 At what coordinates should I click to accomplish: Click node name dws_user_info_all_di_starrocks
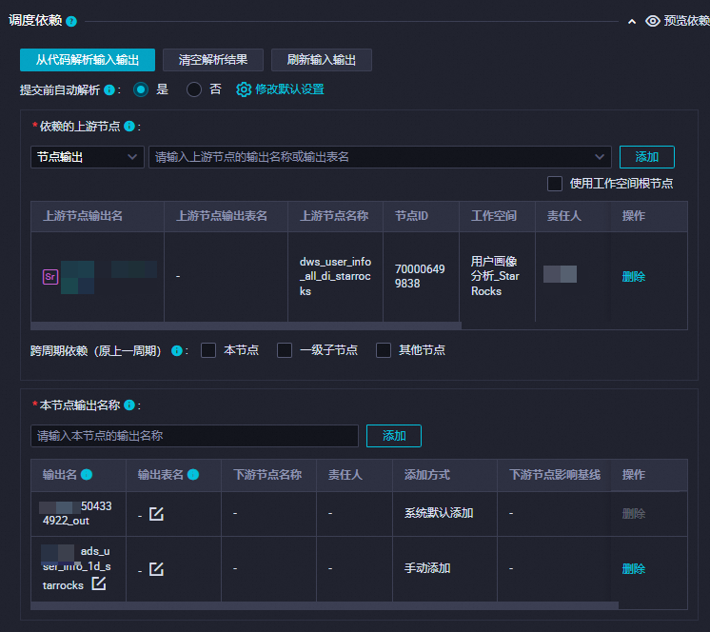tap(335, 277)
